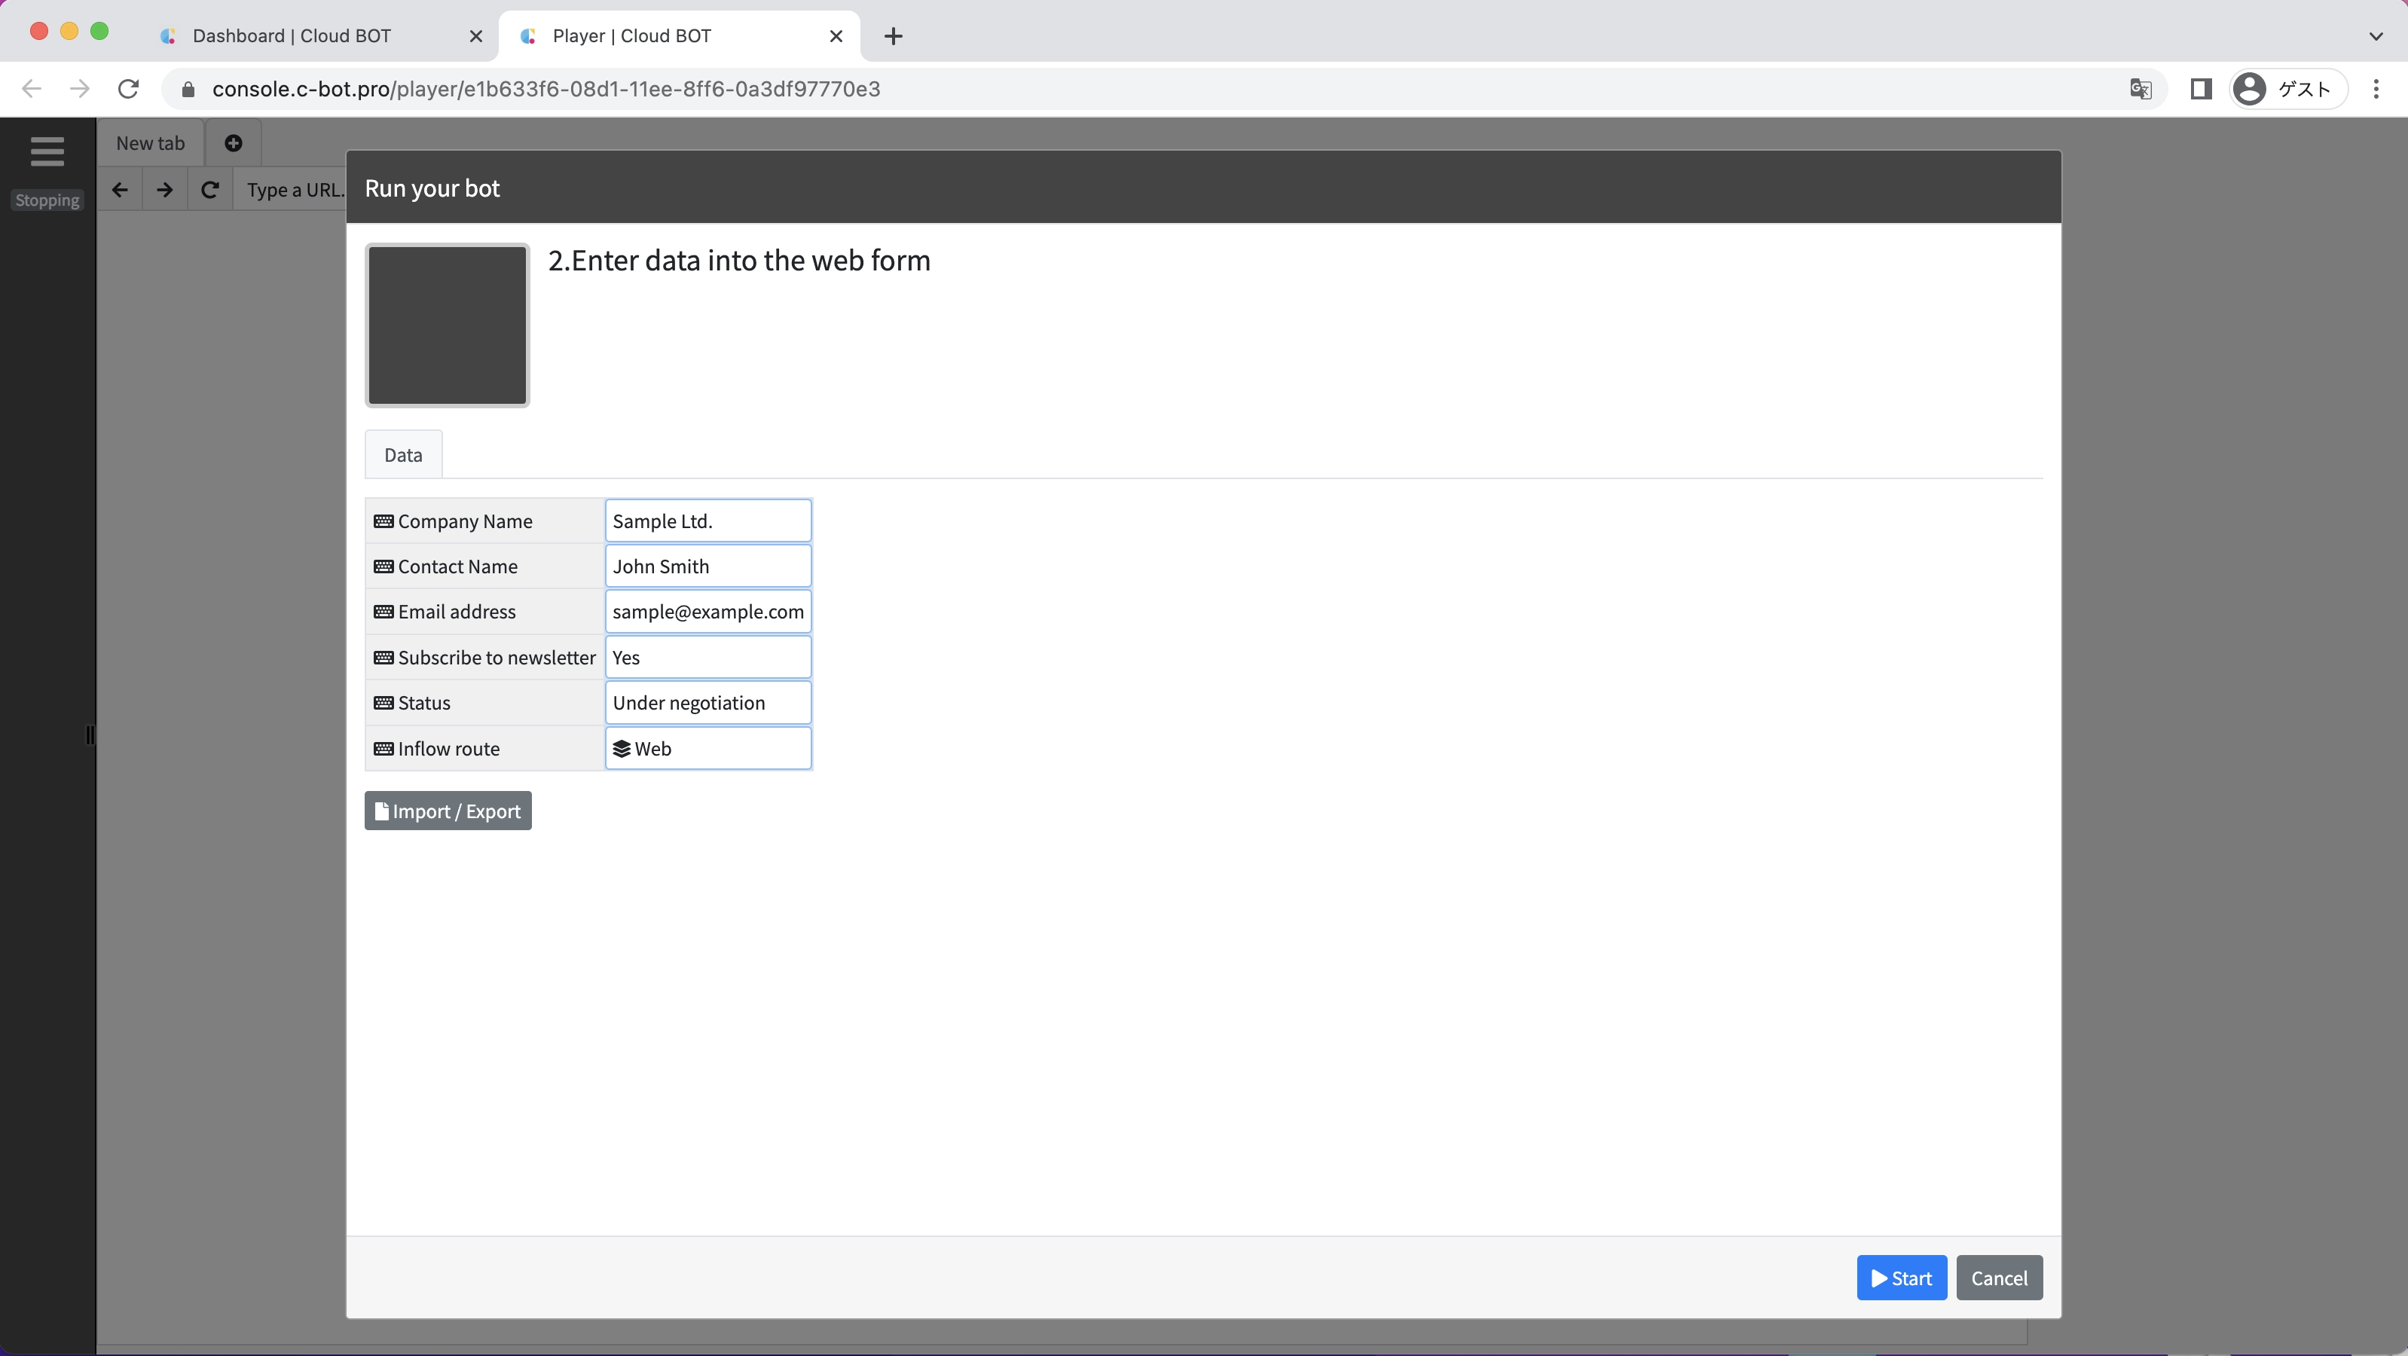Click the Cancel button
2408x1356 pixels.
(1999, 1278)
